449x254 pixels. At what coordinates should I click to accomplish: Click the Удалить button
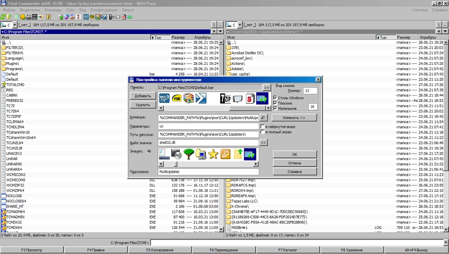click(143, 105)
